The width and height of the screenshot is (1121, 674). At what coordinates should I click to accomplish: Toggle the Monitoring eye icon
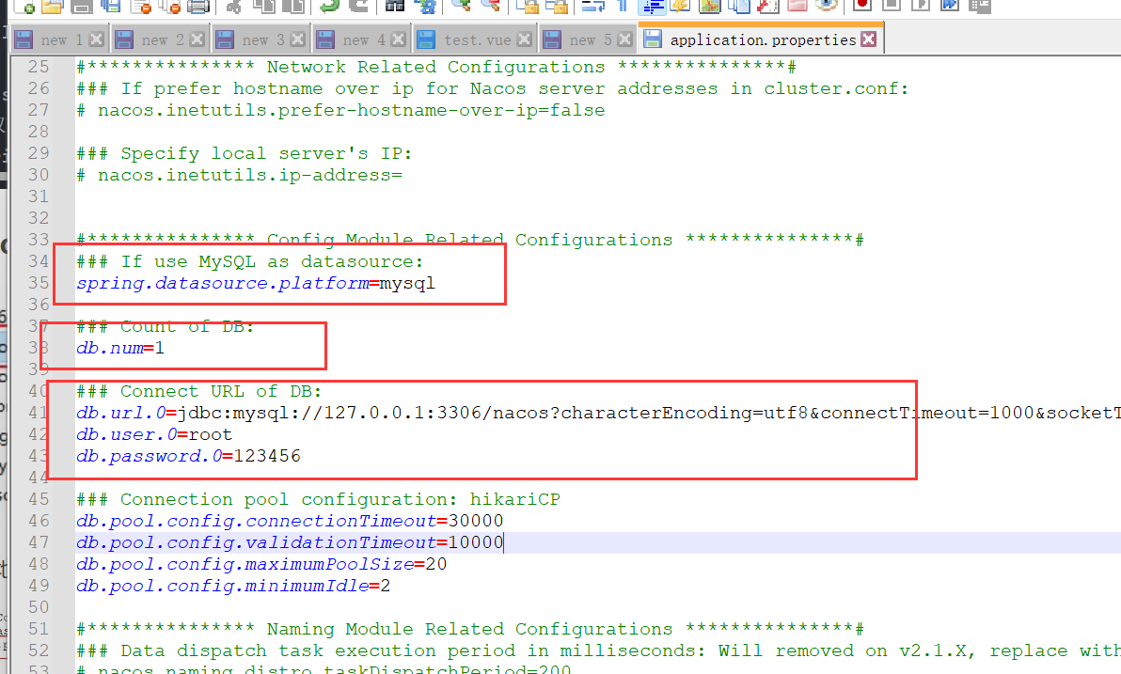[827, 6]
